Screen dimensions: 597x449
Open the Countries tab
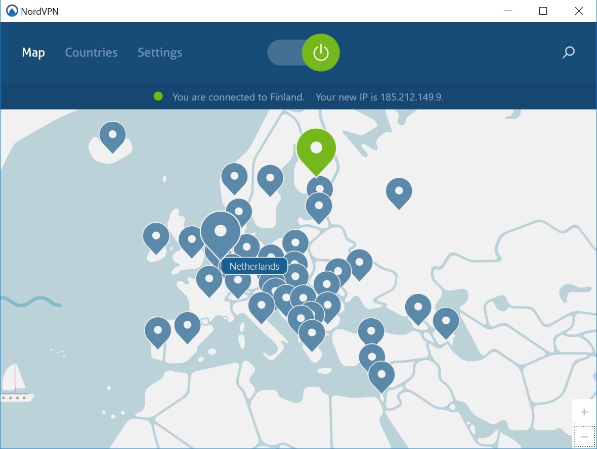92,53
